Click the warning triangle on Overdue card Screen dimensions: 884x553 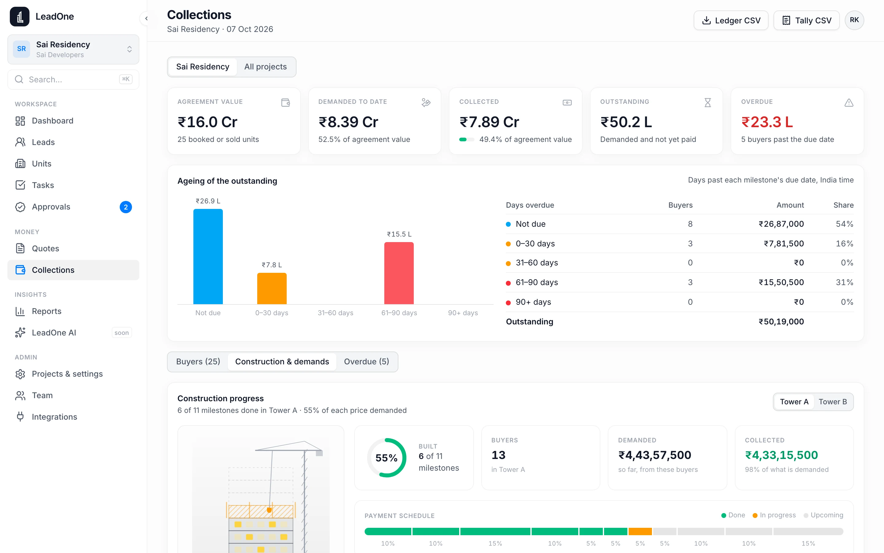pyautogui.click(x=849, y=103)
